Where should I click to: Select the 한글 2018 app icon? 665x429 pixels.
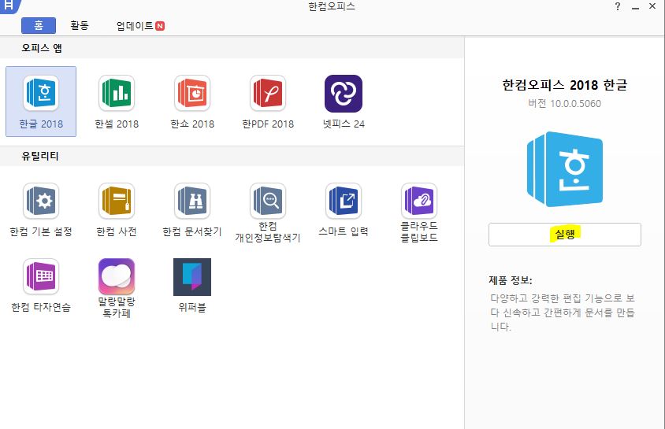pyautogui.click(x=41, y=93)
